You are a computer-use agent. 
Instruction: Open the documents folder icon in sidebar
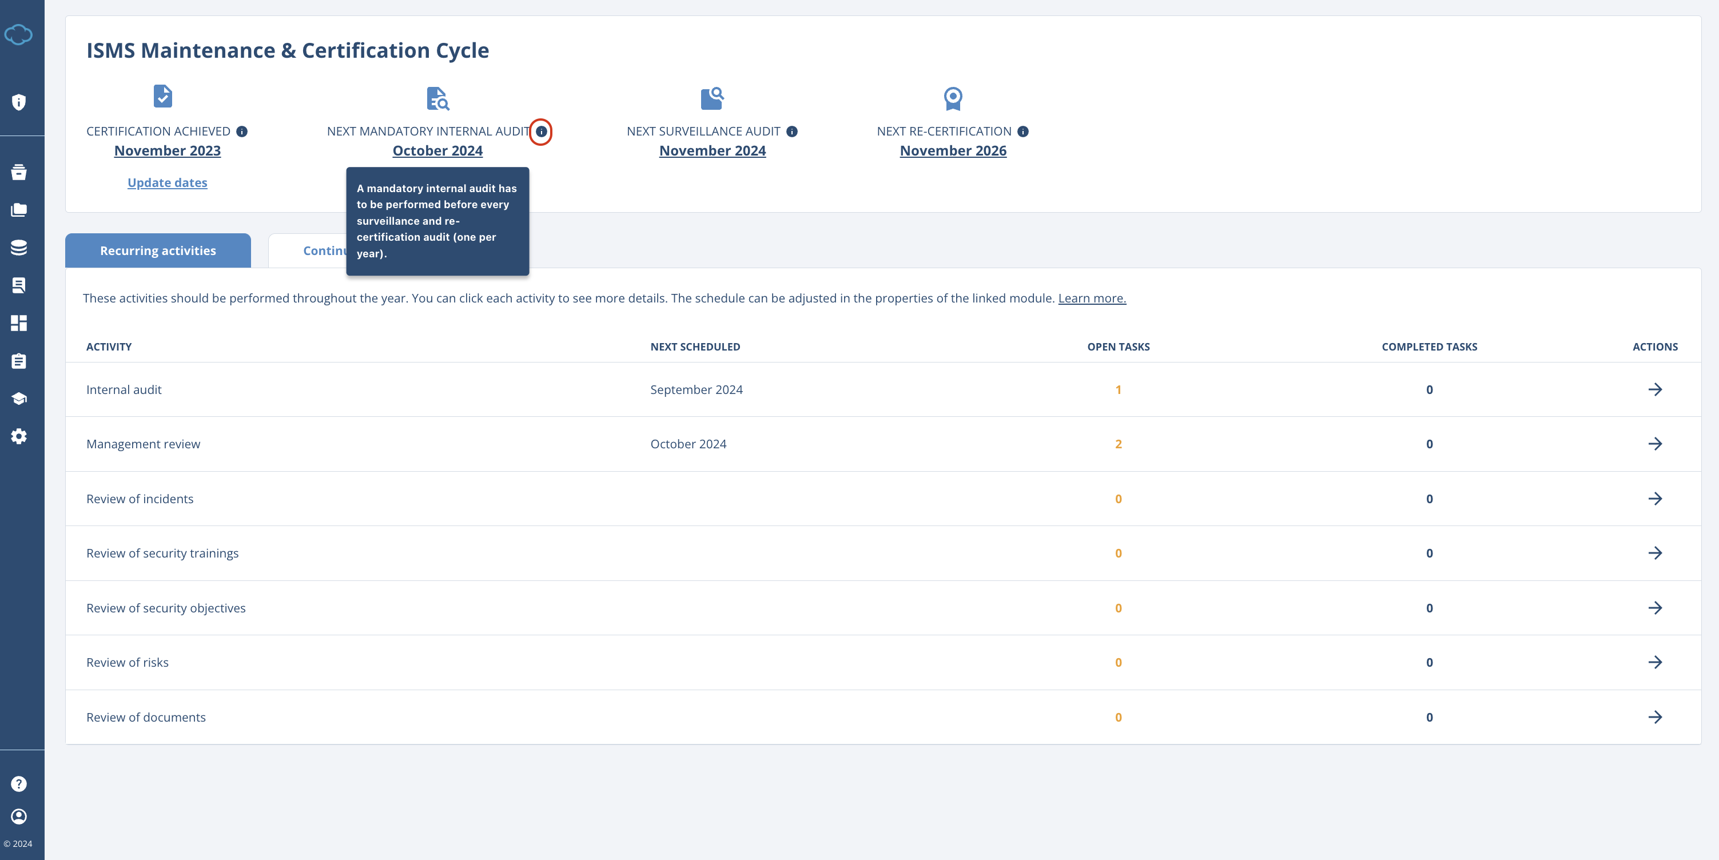(x=19, y=209)
